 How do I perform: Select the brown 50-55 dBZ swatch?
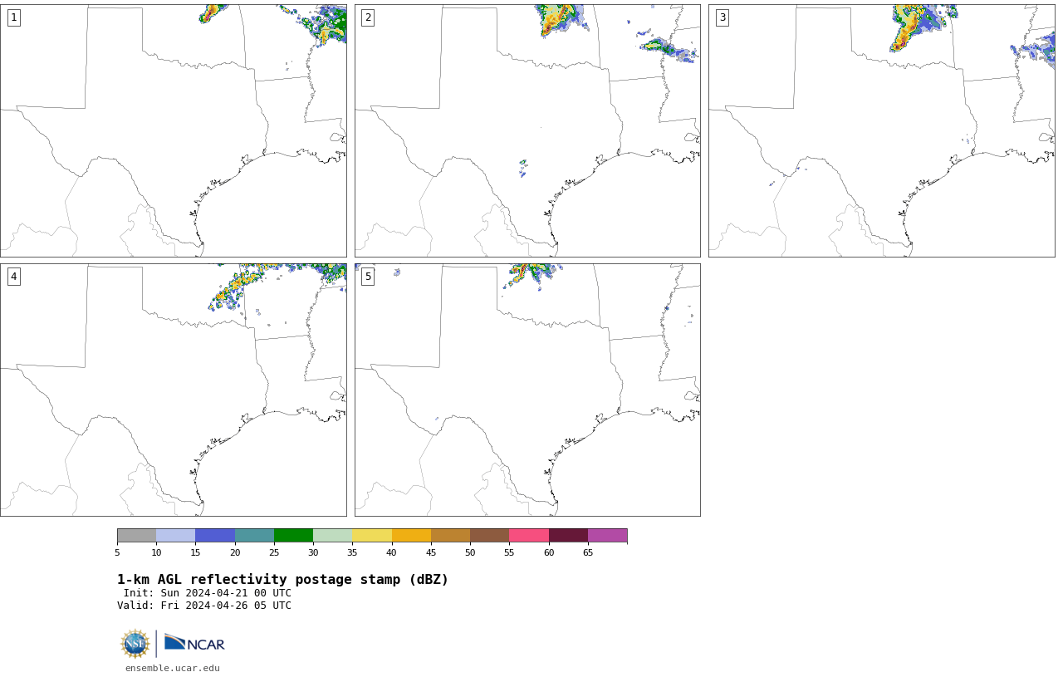pyautogui.click(x=490, y=535)
